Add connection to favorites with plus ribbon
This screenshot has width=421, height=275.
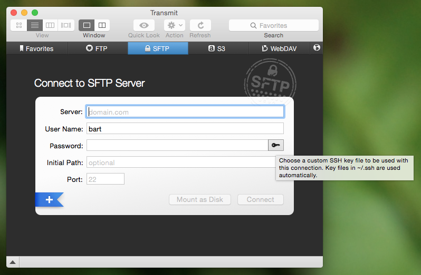[x=50, y=200]
